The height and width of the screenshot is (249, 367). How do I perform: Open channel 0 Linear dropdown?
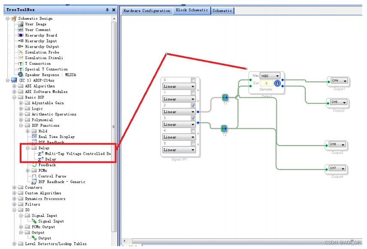pos(179,87)
